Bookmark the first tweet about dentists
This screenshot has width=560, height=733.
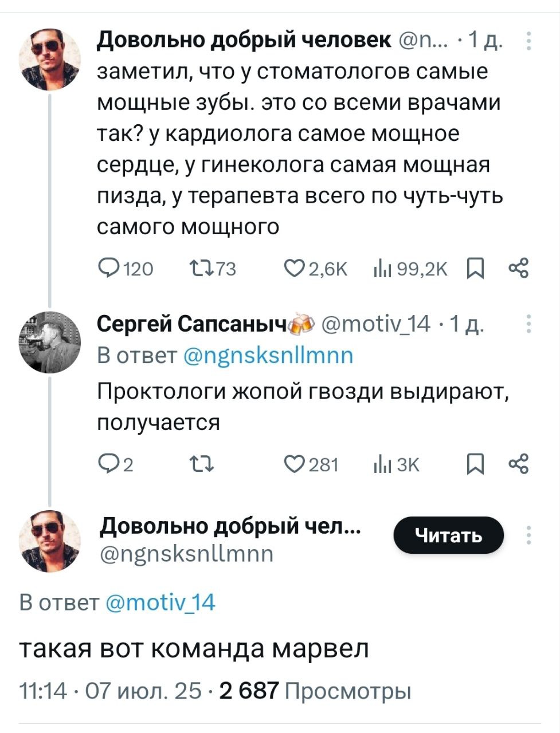tap(475, 268)
